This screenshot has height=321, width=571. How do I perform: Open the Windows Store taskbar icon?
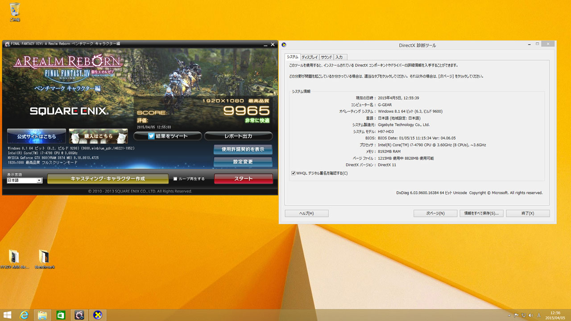61,315
